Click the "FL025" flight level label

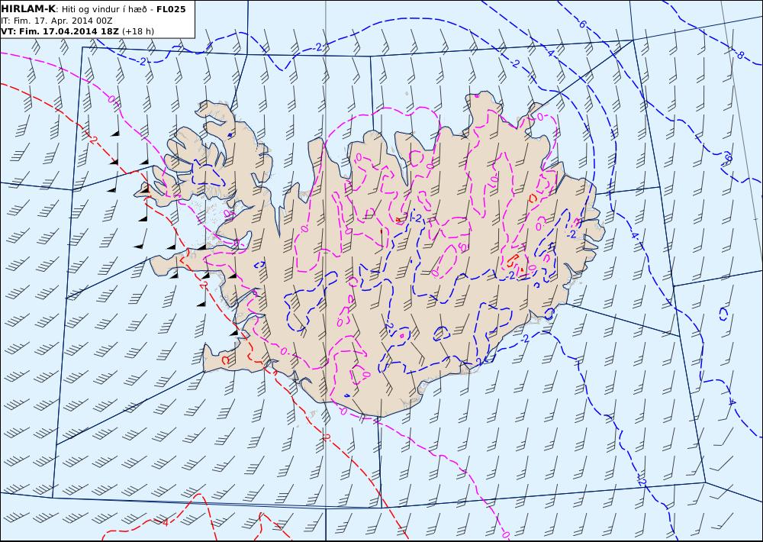click(x=171, y=9)
